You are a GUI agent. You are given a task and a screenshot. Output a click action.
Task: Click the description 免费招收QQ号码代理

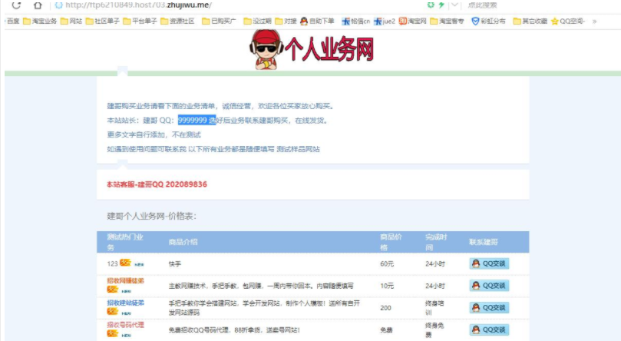point(234,330)
